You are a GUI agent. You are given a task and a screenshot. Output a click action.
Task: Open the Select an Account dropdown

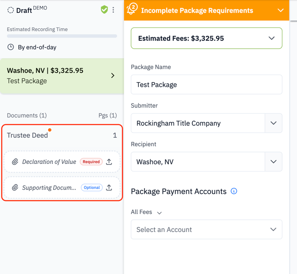pos(207,229)
